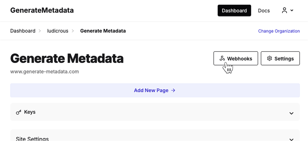The width and height of the screenshot is (308, 141).
Task: Click the gear icon in the Settings button
Action: (x=269, y=58)
